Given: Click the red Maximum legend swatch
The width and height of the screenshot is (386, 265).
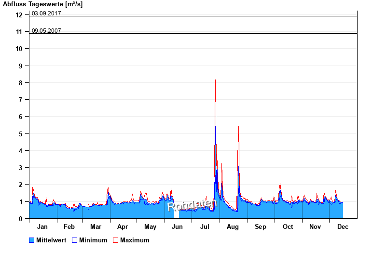Looking at the screenshot, I should [115, 240].
